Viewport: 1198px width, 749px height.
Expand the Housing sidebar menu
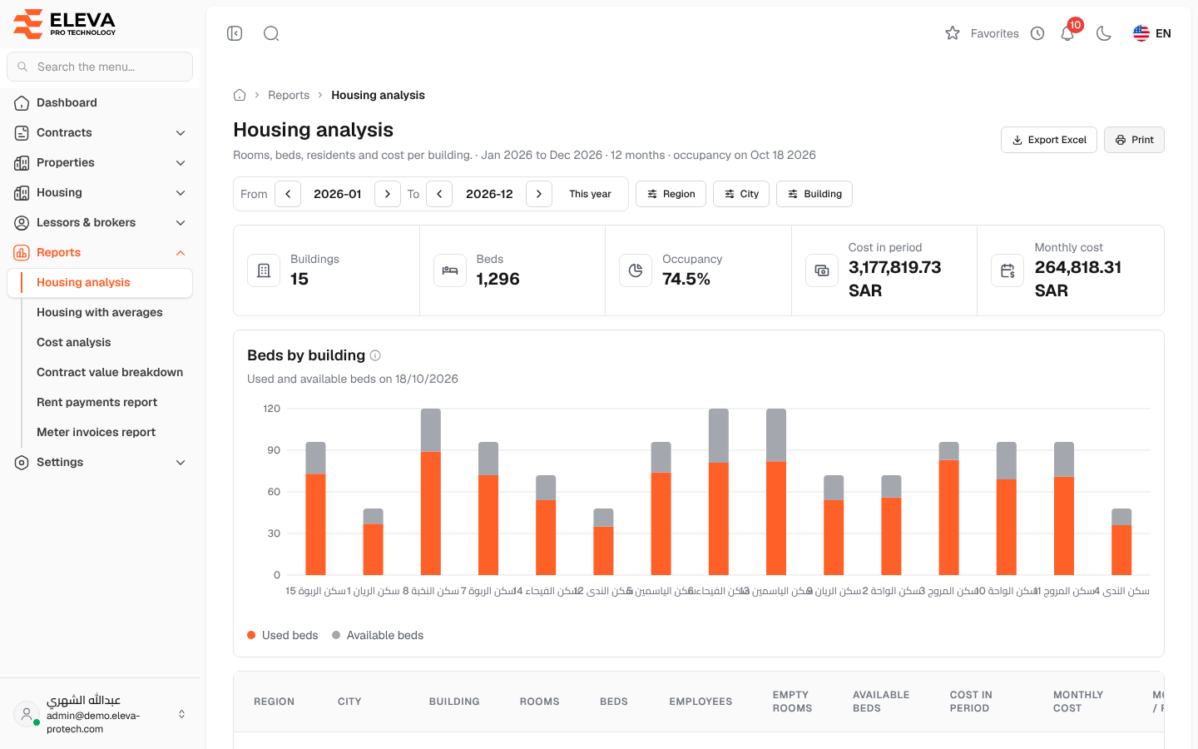coord(100,192)
